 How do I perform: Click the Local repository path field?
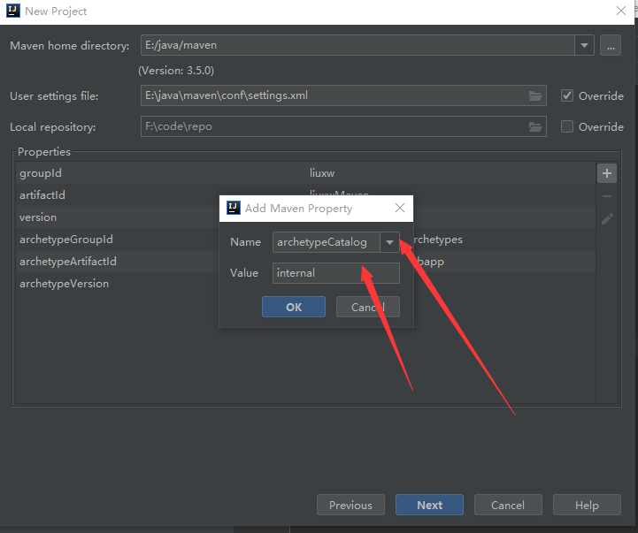coord(343,126)
